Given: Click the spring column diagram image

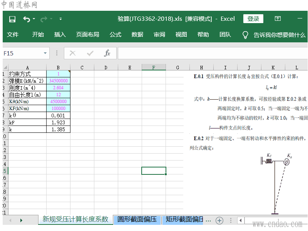Looking at the screenshot, I should (x=276, y=184).
